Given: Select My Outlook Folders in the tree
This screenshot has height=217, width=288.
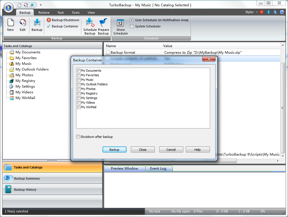Looking at the screenshot, I should [x=32, y=69].
